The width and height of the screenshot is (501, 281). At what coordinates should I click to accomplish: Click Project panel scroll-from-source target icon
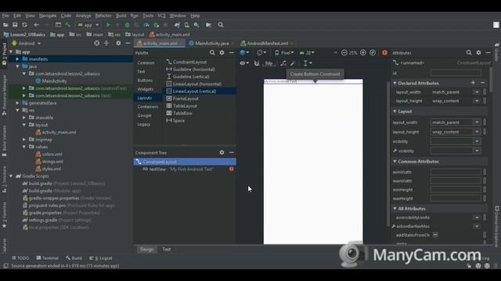96,44
